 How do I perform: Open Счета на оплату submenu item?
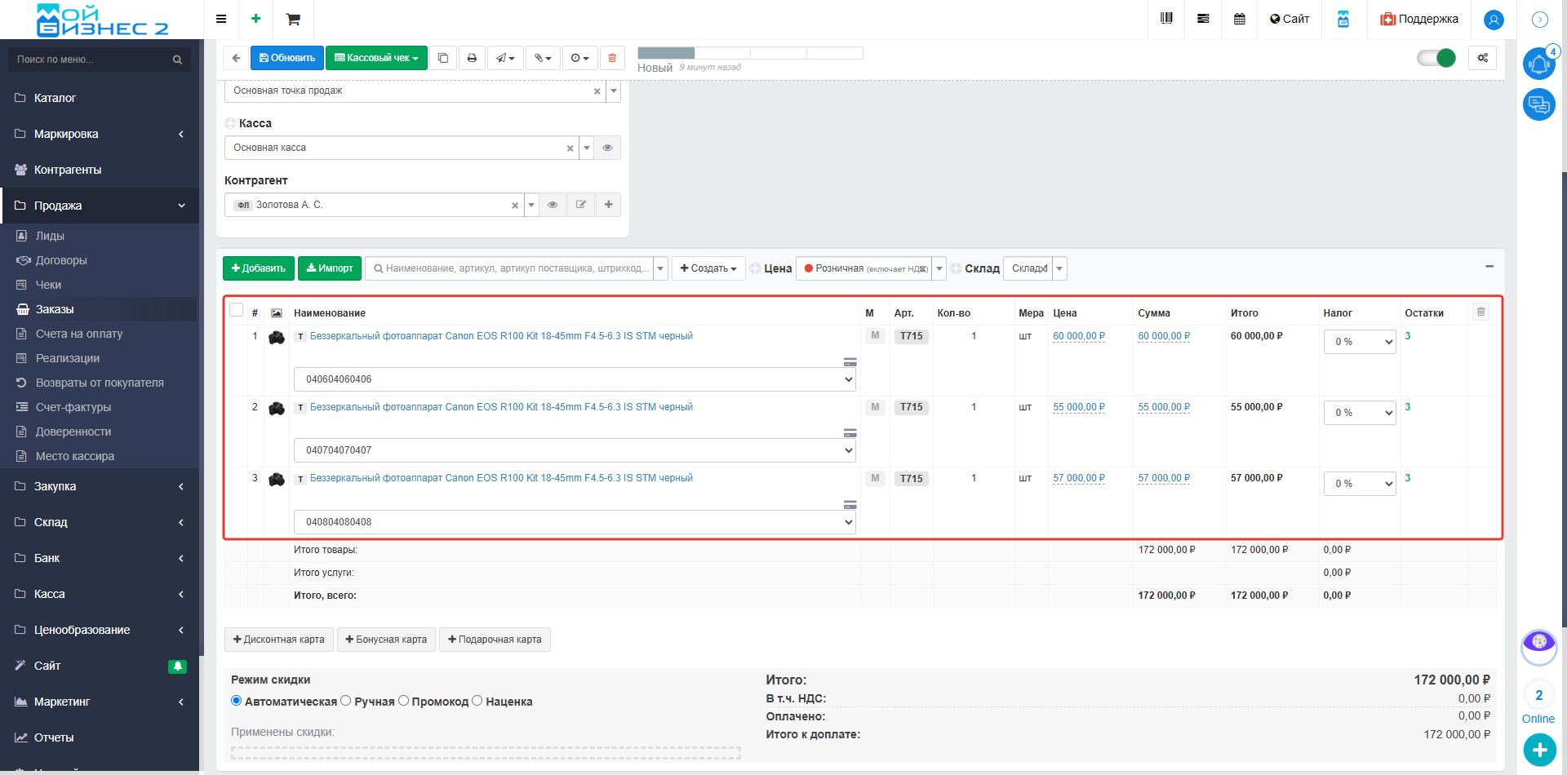point(79,334)
